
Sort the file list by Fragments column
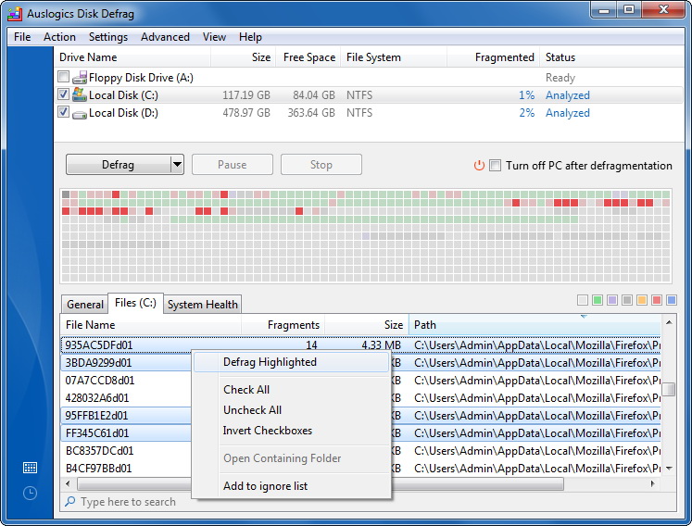pyautogui.click(x=283, y=325)
